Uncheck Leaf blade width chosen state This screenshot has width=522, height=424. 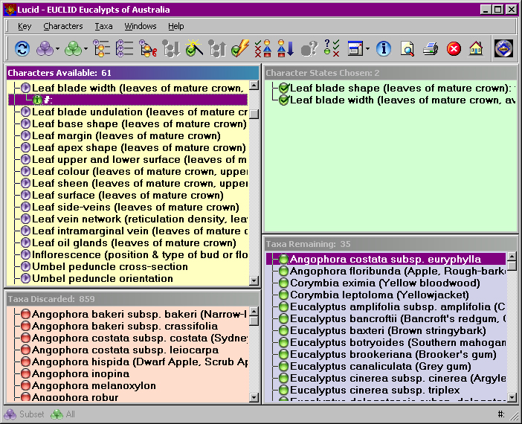(x=284, y=100)
